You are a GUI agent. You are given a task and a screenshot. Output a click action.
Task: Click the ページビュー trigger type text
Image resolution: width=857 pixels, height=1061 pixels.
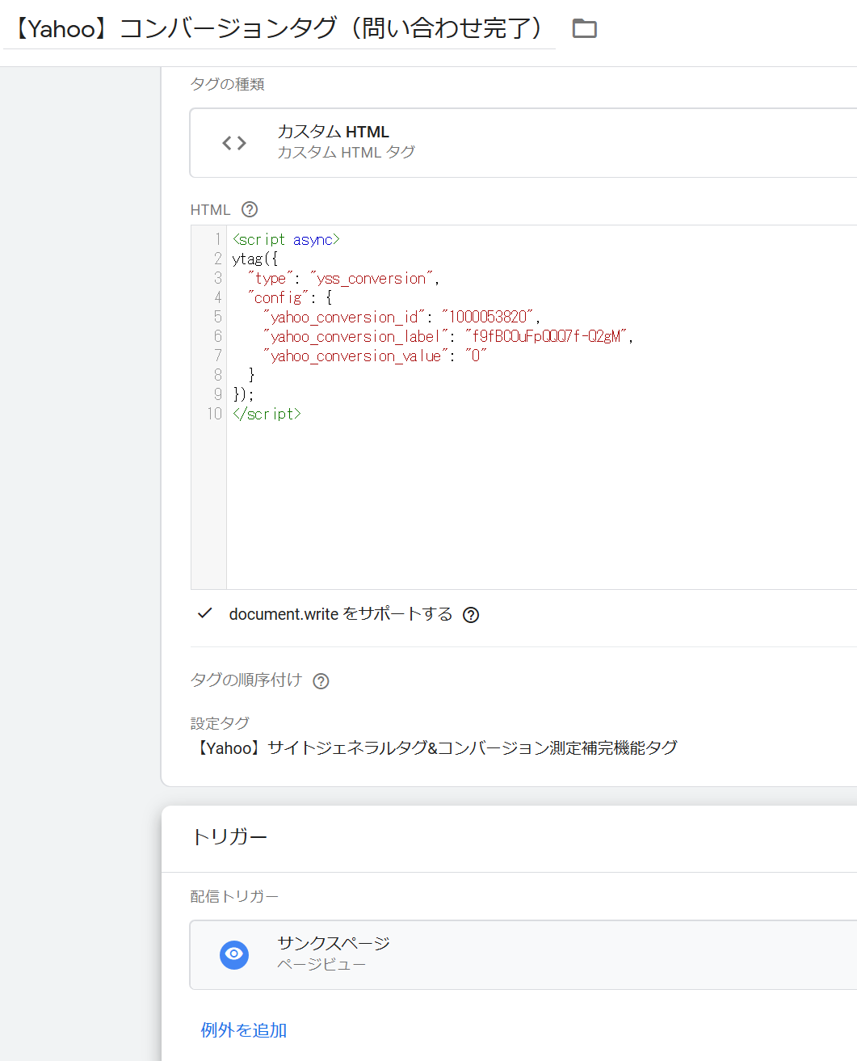(321, 964)
